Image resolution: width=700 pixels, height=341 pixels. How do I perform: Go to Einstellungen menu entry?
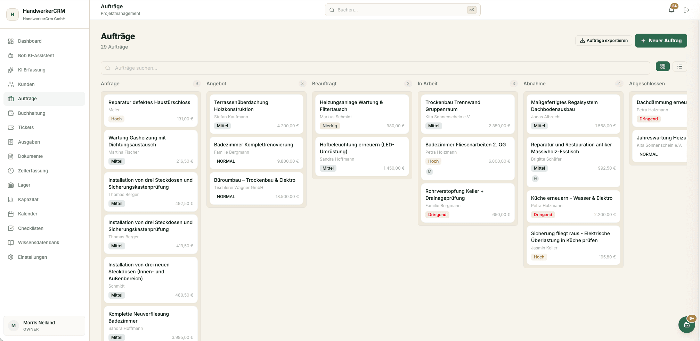(x=44, y=257)
